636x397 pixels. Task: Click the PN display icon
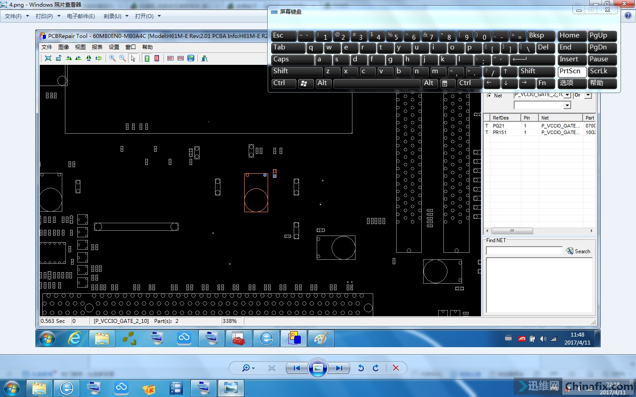point(181,58)
